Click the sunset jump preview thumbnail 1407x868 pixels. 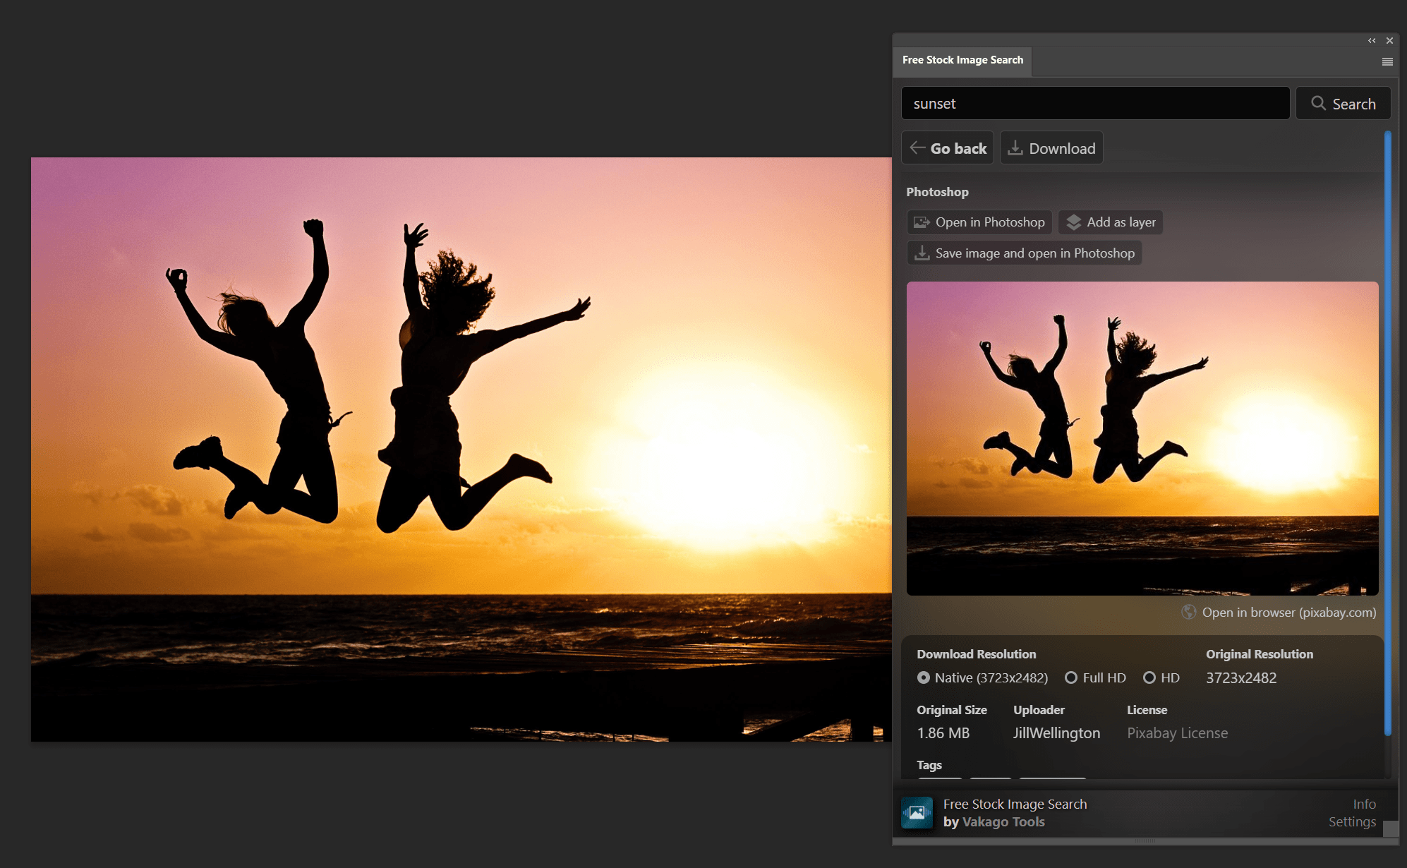[x=1142, y=438]
